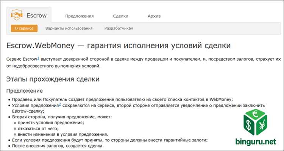Click the line Если условия предложения будут приняты
Screen dimensions: 284x151
coord(110,140)
